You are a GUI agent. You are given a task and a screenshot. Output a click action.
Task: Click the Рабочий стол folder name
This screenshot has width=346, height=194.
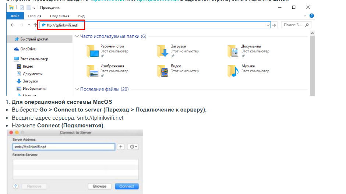click(x=112, y=46)
